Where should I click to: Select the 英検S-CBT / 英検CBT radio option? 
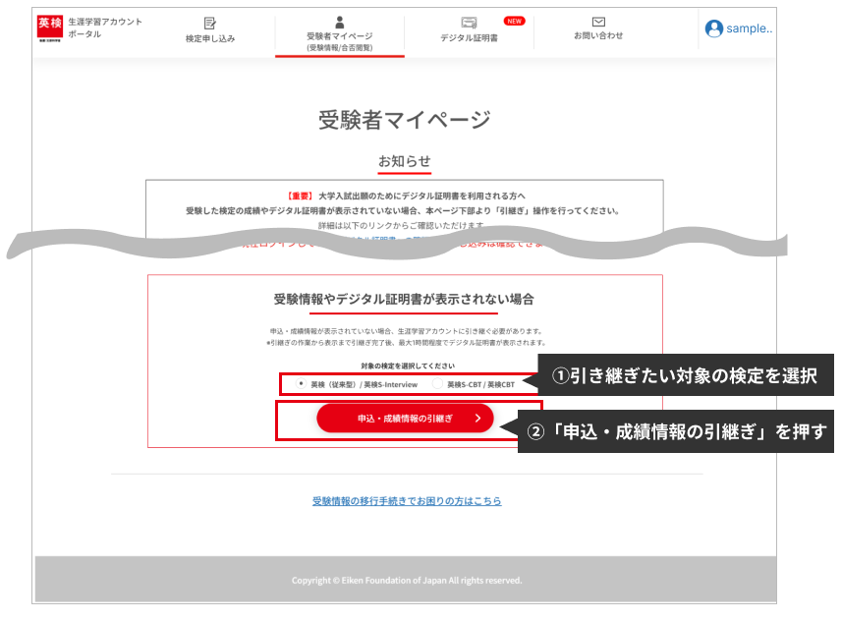click(x=439, y=384)
